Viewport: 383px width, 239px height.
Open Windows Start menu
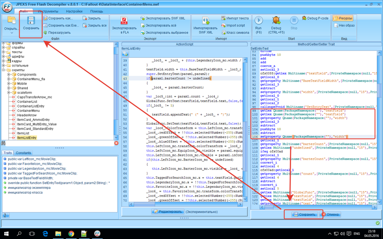[6, 234]
